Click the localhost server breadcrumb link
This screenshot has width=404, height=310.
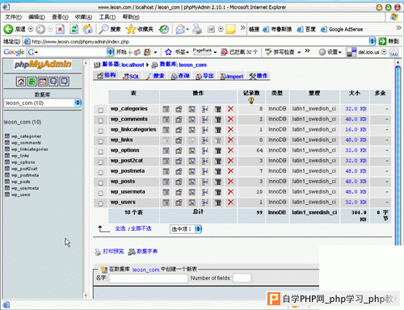tap(133, 65)
